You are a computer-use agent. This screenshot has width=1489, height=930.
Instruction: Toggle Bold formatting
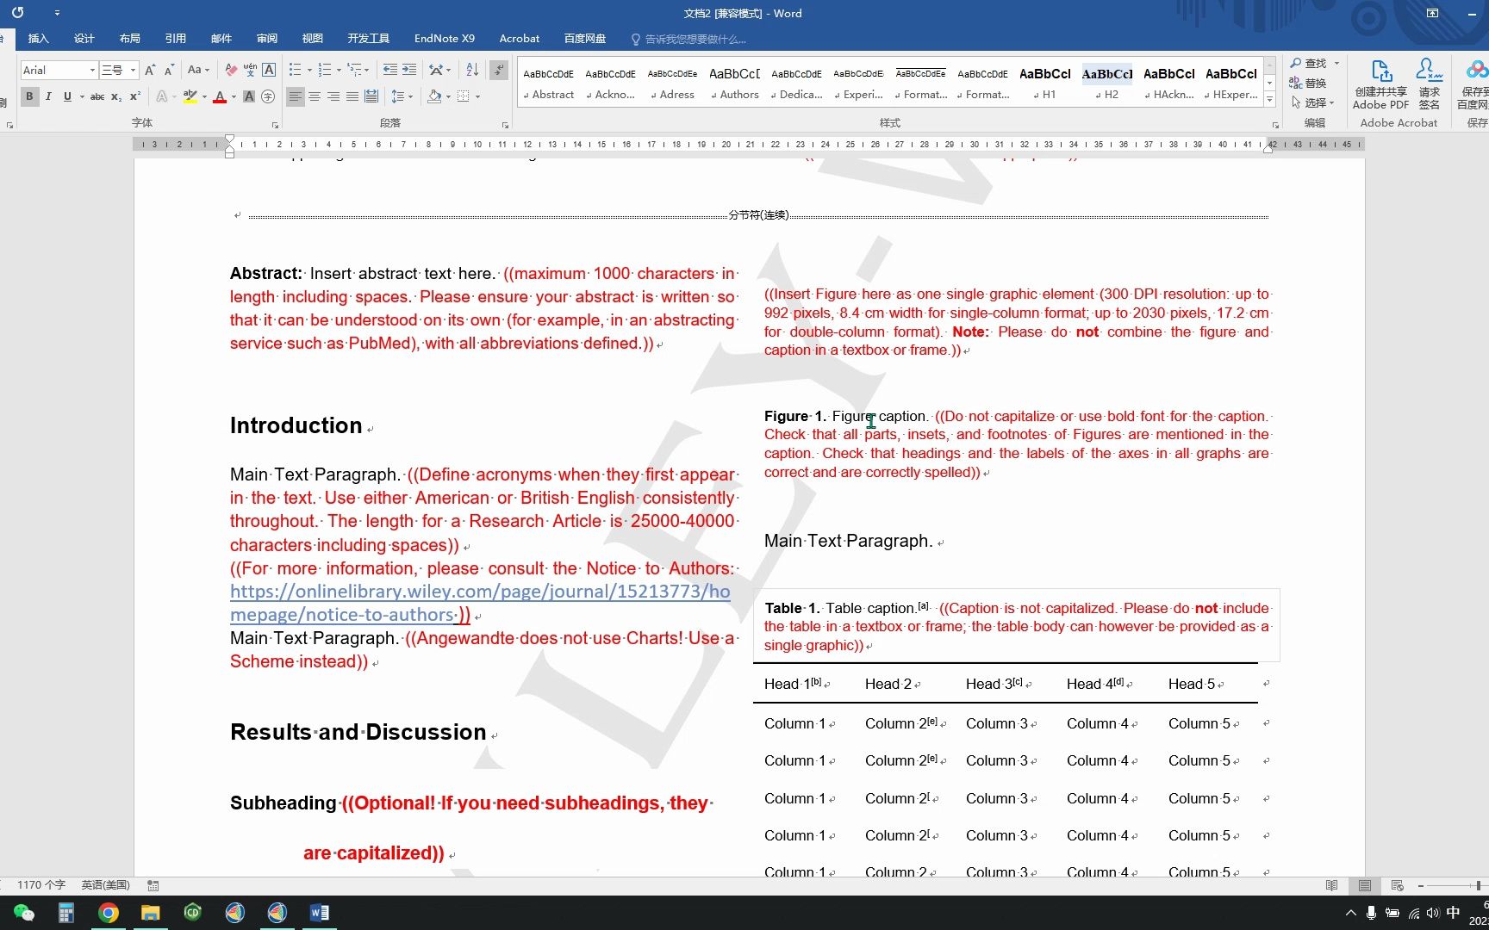tap(29, 96)
